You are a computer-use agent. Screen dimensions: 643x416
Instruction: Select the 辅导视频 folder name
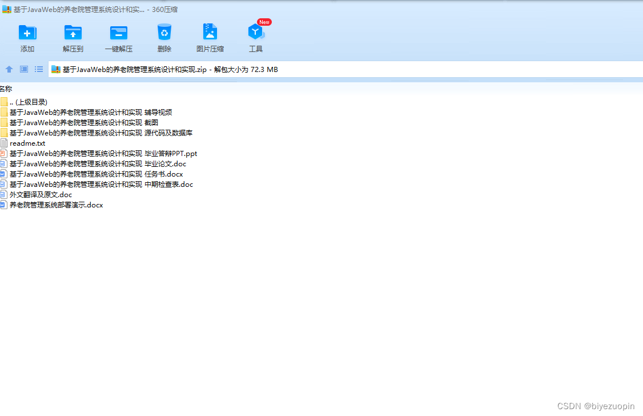tap(91, 112)
